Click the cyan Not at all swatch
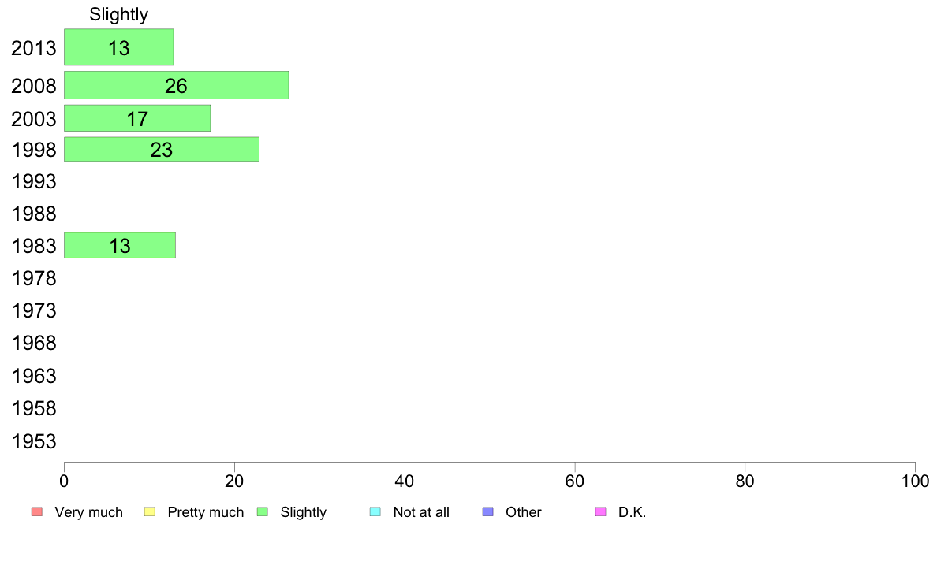Viewport: 937px width, 580px height. (375, 512)
